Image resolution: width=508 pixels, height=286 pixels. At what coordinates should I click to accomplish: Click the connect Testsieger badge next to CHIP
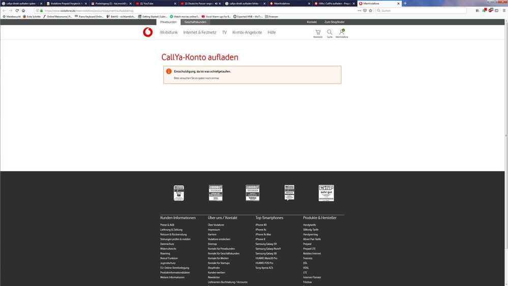(252, 193)
